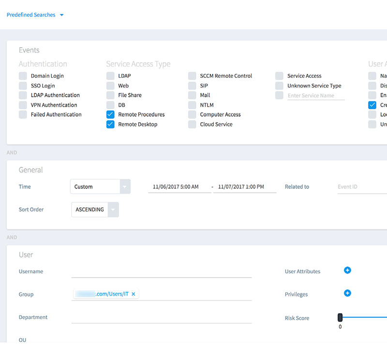Enable SCCM Remote Control
Screen dimensions: 387x358
click(192, 76)
